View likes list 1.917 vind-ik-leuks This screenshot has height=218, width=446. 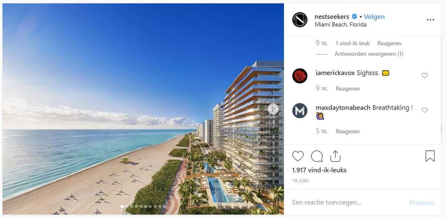pyautogui.click(x=319, y=170)
